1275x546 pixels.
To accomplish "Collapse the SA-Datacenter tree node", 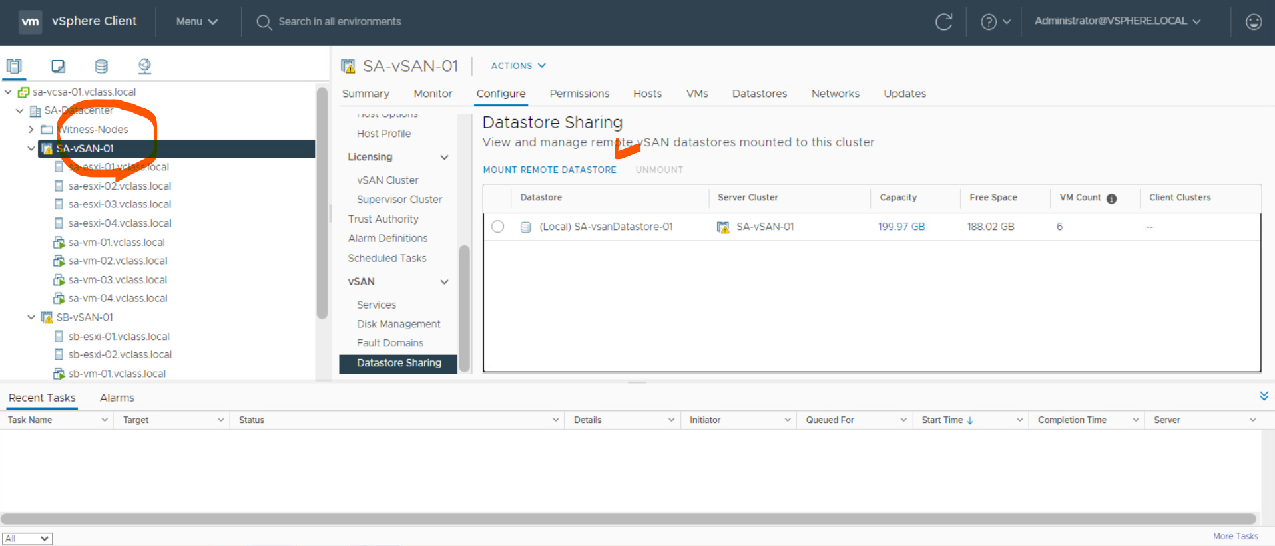I will pos(19,110).
